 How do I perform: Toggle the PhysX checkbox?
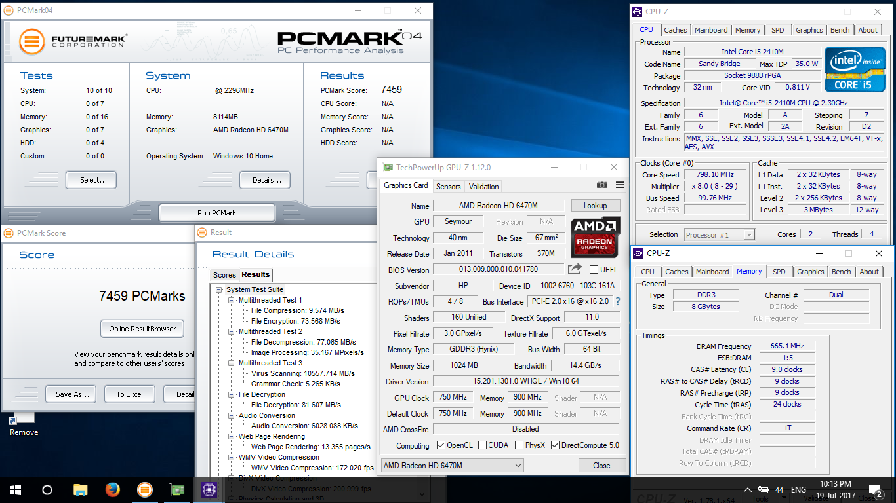click(519, 445)
